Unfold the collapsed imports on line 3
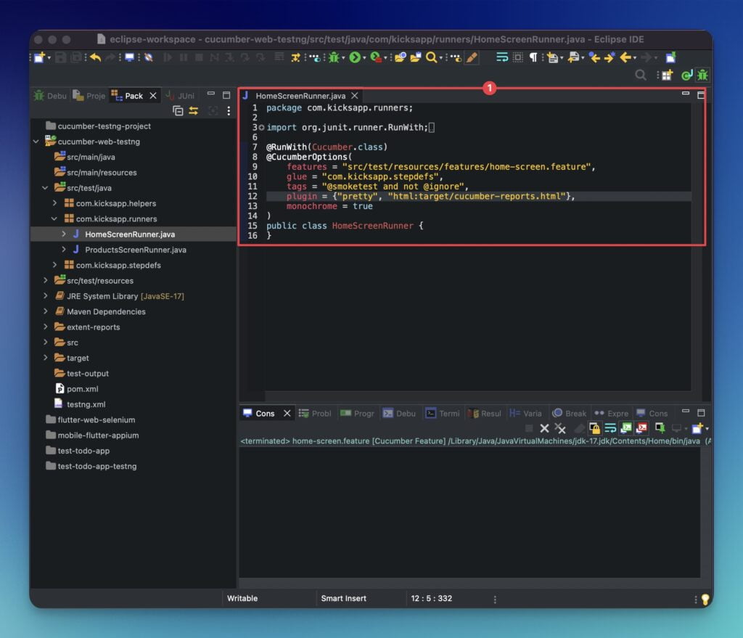Viewport: 743px width, 638px height. click(261, 128)
